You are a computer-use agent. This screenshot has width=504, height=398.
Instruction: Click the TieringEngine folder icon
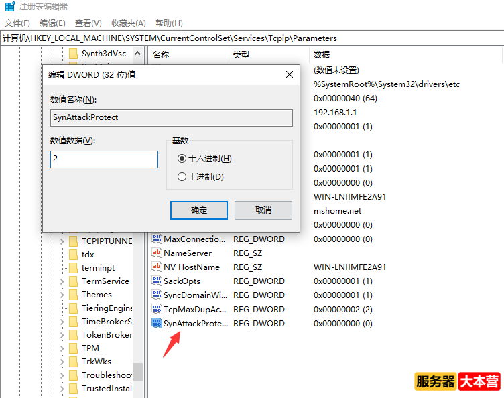point(73,308)
